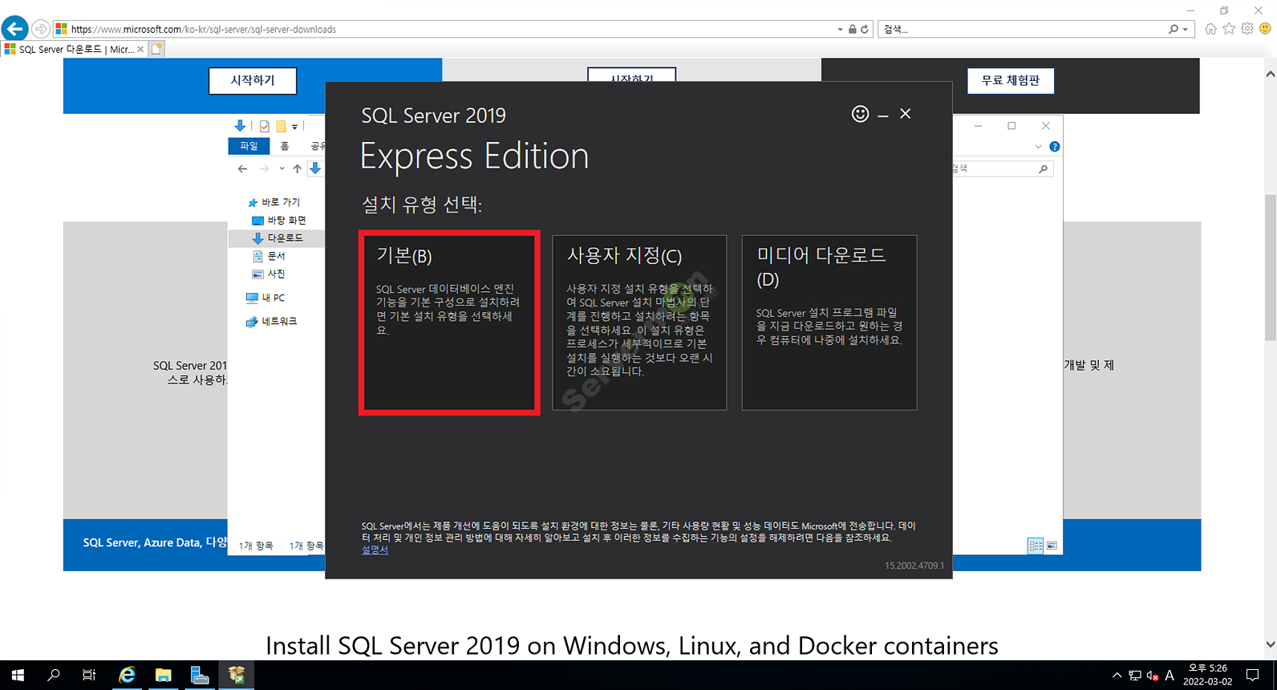The height and width of the screenshot is (690, 1277).
Task: Open the 설명서 link in installer
Action: click(375, 550)
